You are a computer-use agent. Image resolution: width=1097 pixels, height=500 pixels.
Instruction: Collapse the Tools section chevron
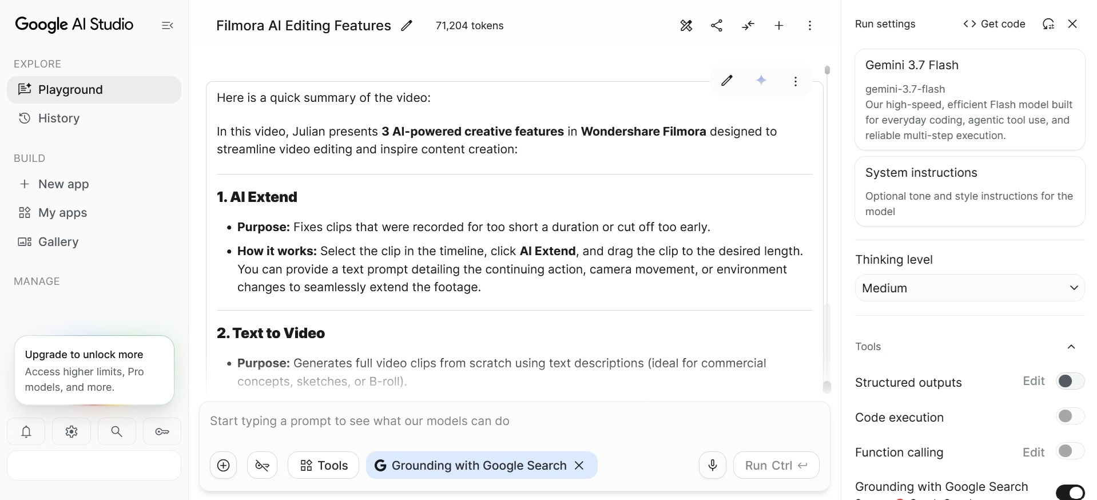tap(1071, 347)
